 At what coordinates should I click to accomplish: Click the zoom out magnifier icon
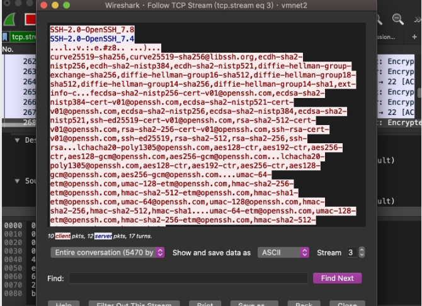click(x=398, y=19)
